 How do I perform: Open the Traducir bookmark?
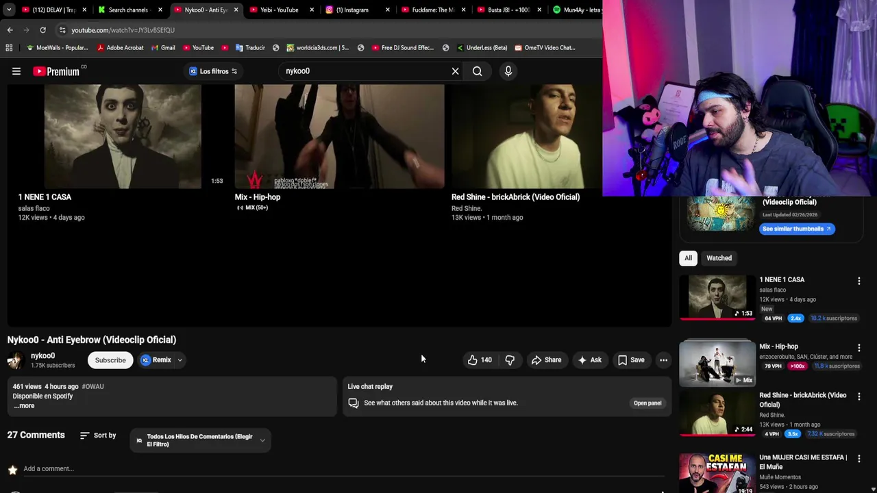(x=250, y=48)
